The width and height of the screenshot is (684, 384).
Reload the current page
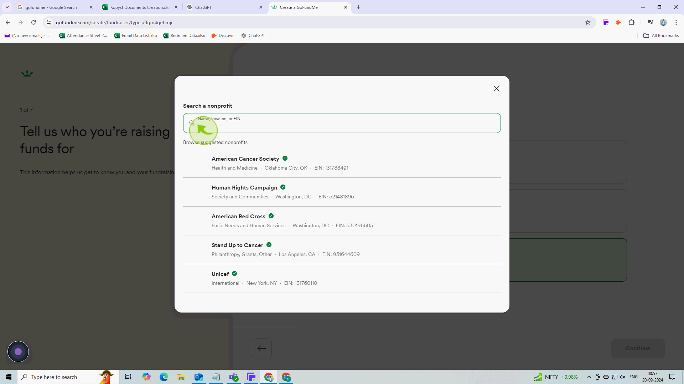click(x=33, y=22)
